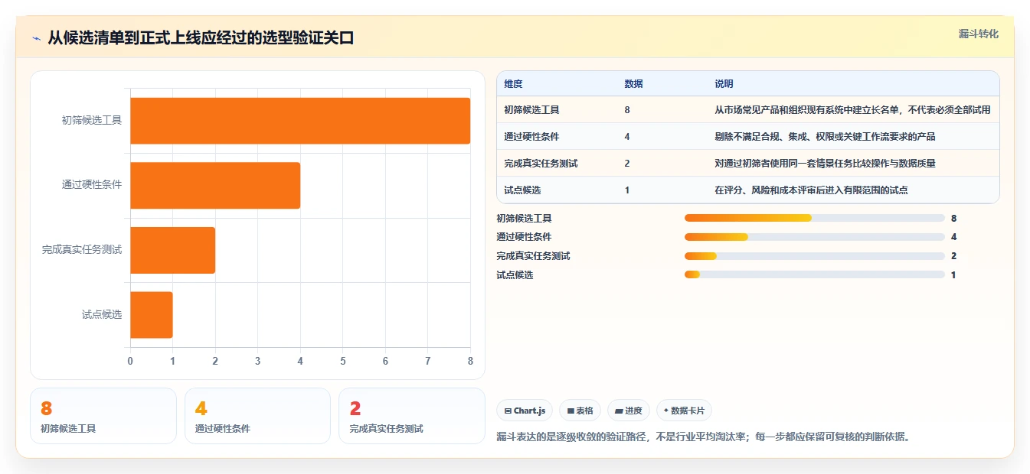Click the 试点候选 progress bar
1030x474 pixels.
click(x=815, y=274)
